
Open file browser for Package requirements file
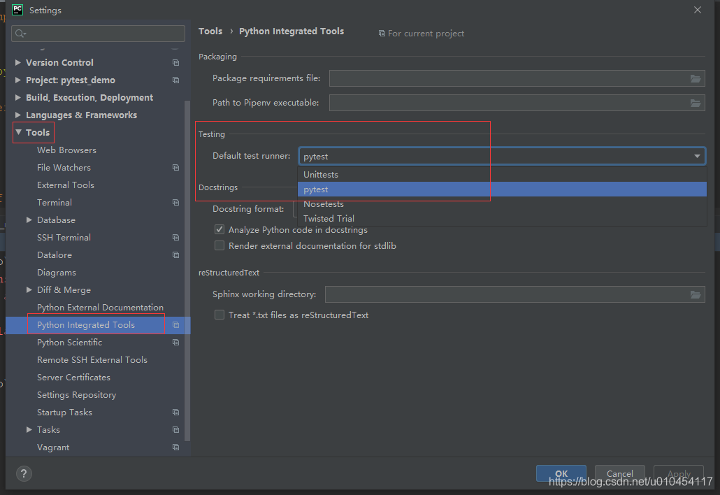(x=695, y=78)
